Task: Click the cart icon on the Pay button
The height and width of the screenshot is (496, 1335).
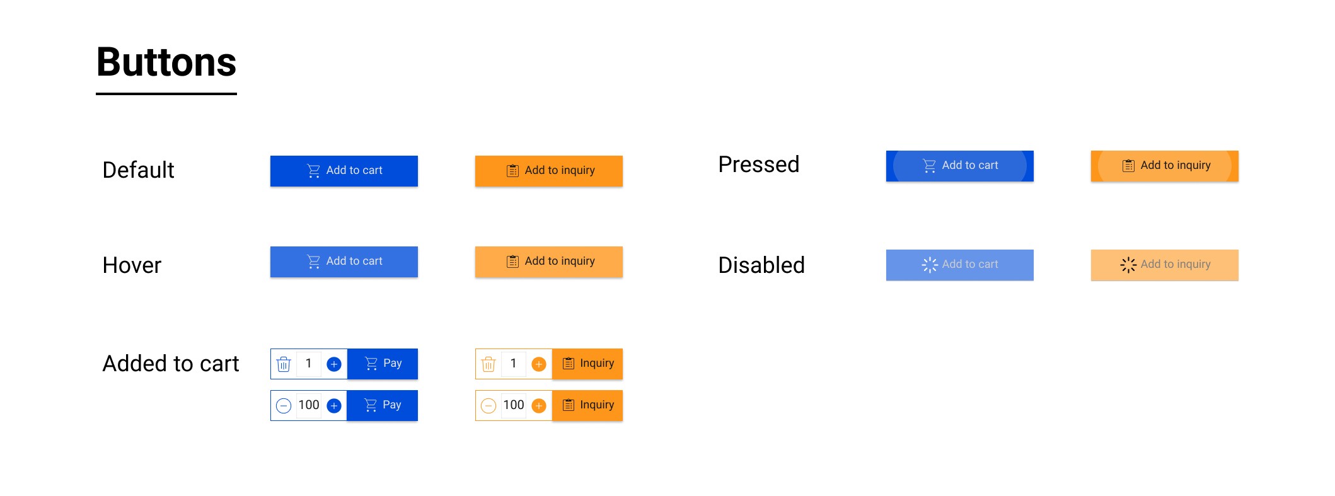Action: tap(371, 364)
